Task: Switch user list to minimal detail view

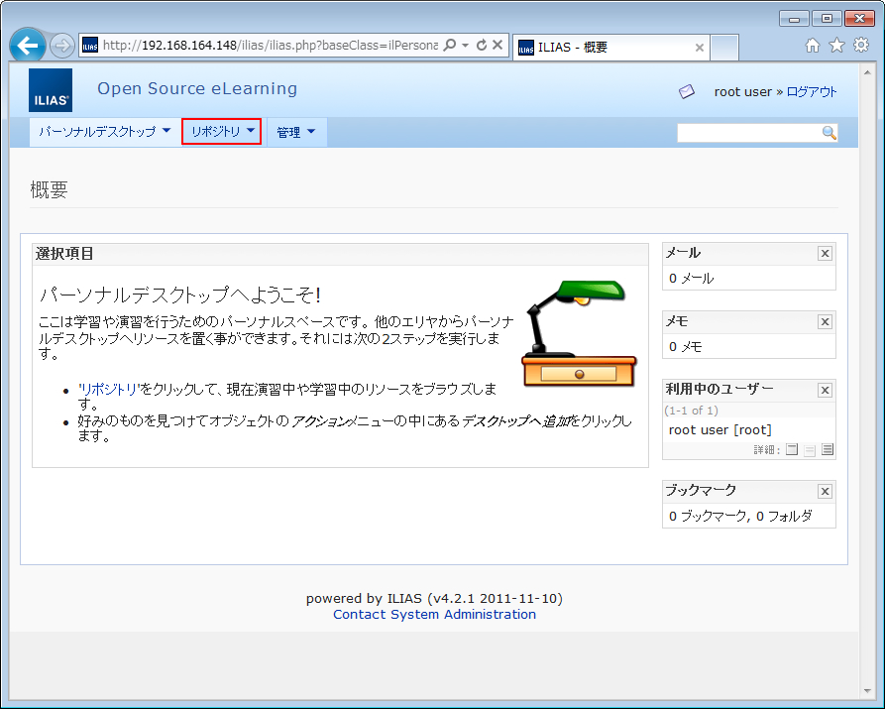Action: pos(792,449)
